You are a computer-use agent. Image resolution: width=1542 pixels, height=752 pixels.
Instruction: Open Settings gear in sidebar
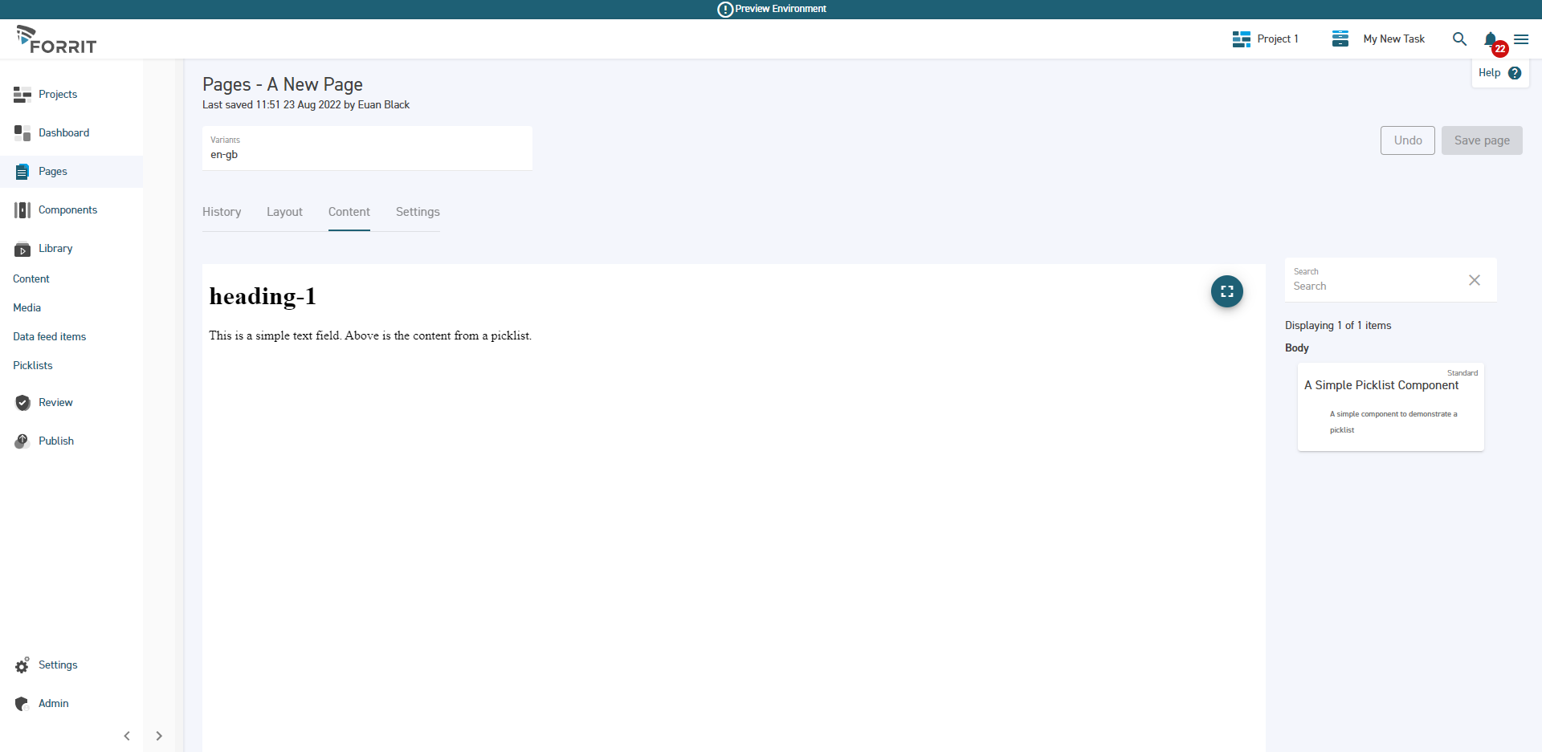pos(22,665)
